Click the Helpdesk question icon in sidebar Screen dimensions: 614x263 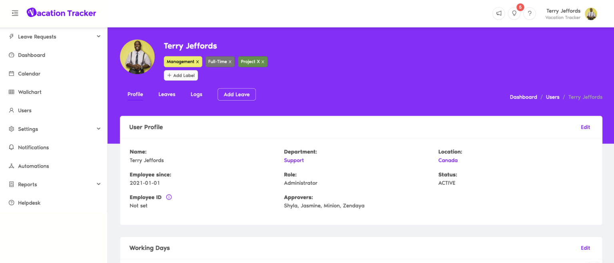pos(12,203)
